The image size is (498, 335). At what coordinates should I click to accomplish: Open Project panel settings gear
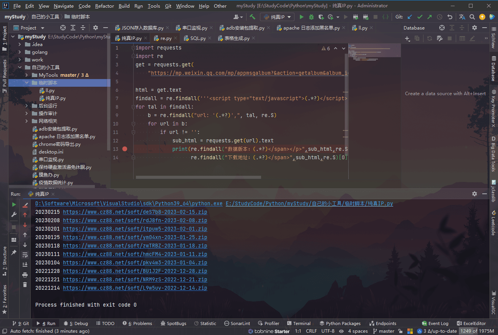tap(96, 28)
